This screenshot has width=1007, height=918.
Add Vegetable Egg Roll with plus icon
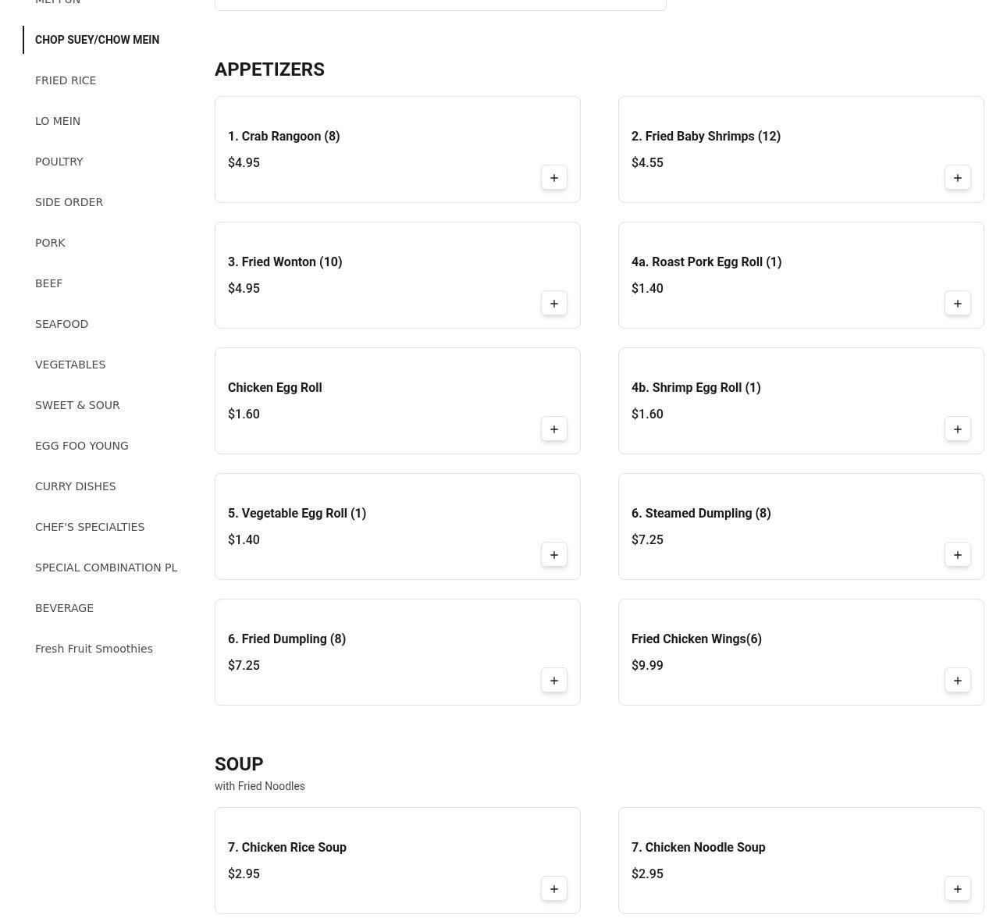point(554,555)
